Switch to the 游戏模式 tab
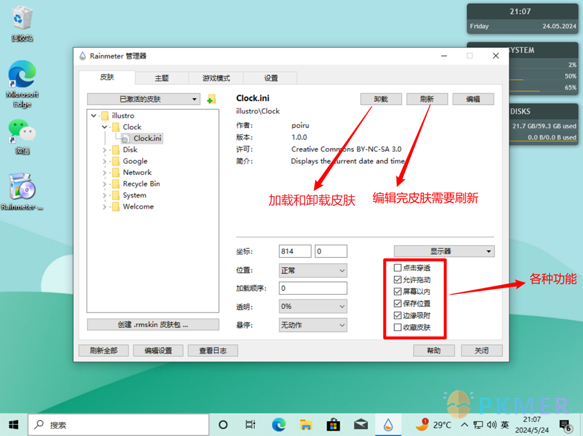This screenshot has height=436, width=583. [216, 78]
